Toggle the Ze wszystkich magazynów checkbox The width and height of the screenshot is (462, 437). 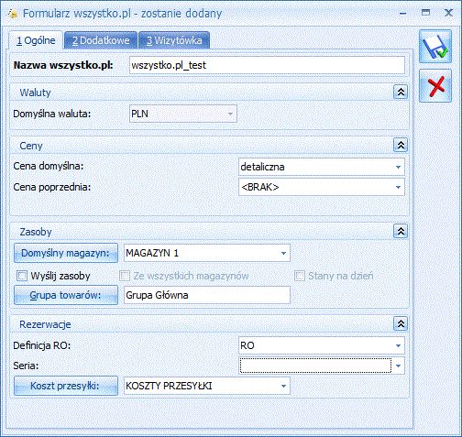pos(125,276)
